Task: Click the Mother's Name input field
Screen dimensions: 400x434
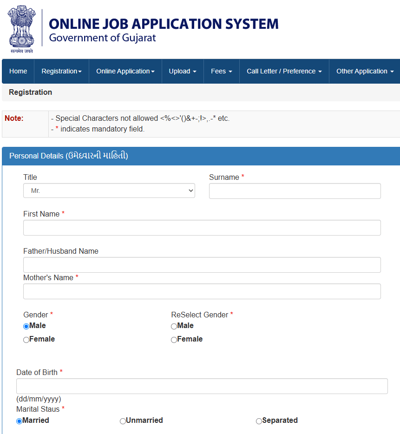Action: click(x=202, y=291)
